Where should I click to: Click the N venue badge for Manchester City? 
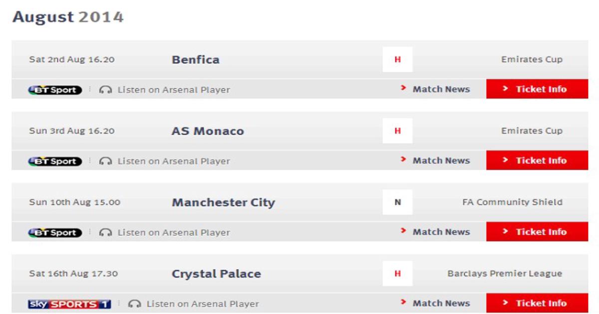coord(398,202)
